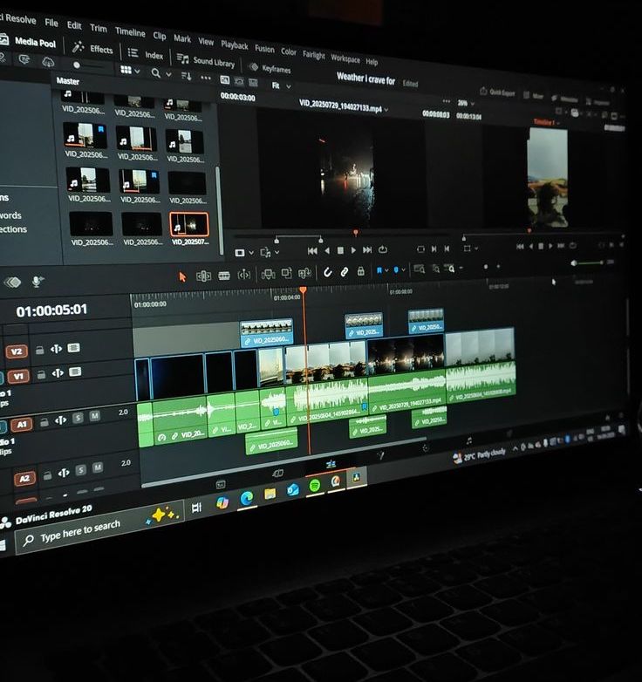This screenshot has width=642, height=682.
Task: Mute audio track A1
Action: click(x=94, y=416)
